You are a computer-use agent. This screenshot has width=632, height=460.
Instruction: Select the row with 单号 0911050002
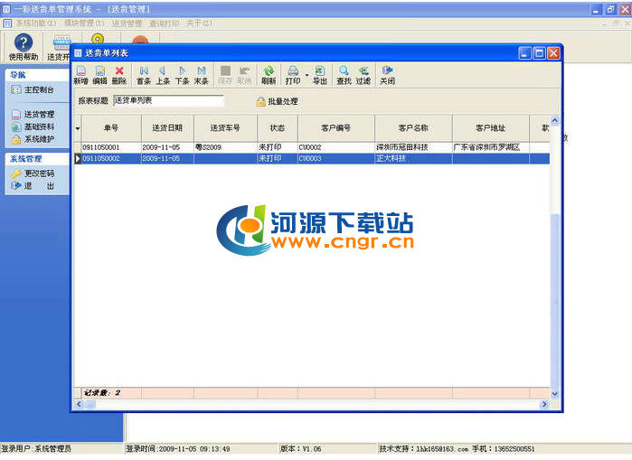click(312, 159)
